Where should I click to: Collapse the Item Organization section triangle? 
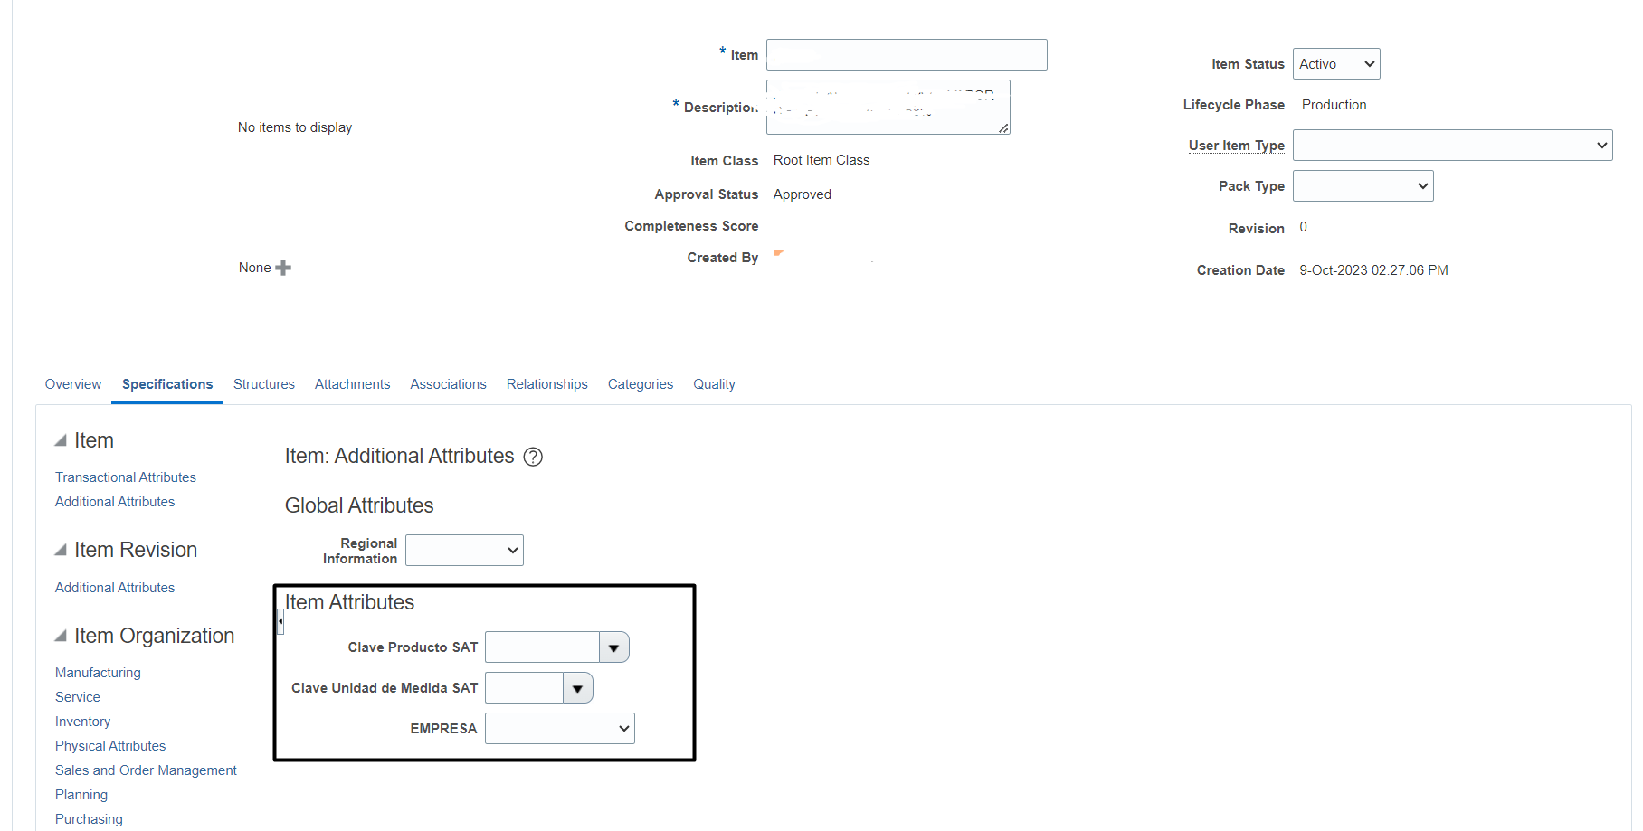(x=61, y=635)
